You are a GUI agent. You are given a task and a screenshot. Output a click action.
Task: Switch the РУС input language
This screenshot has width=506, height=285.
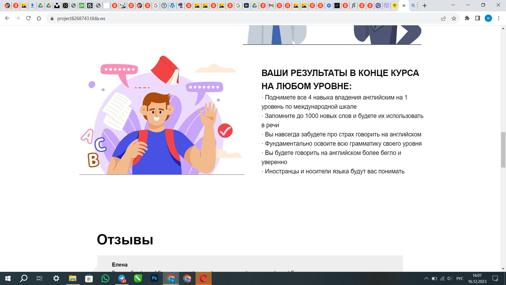click(x=460, y=279)
